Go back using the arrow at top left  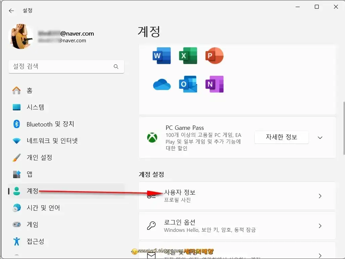click(x=11, y=10)
